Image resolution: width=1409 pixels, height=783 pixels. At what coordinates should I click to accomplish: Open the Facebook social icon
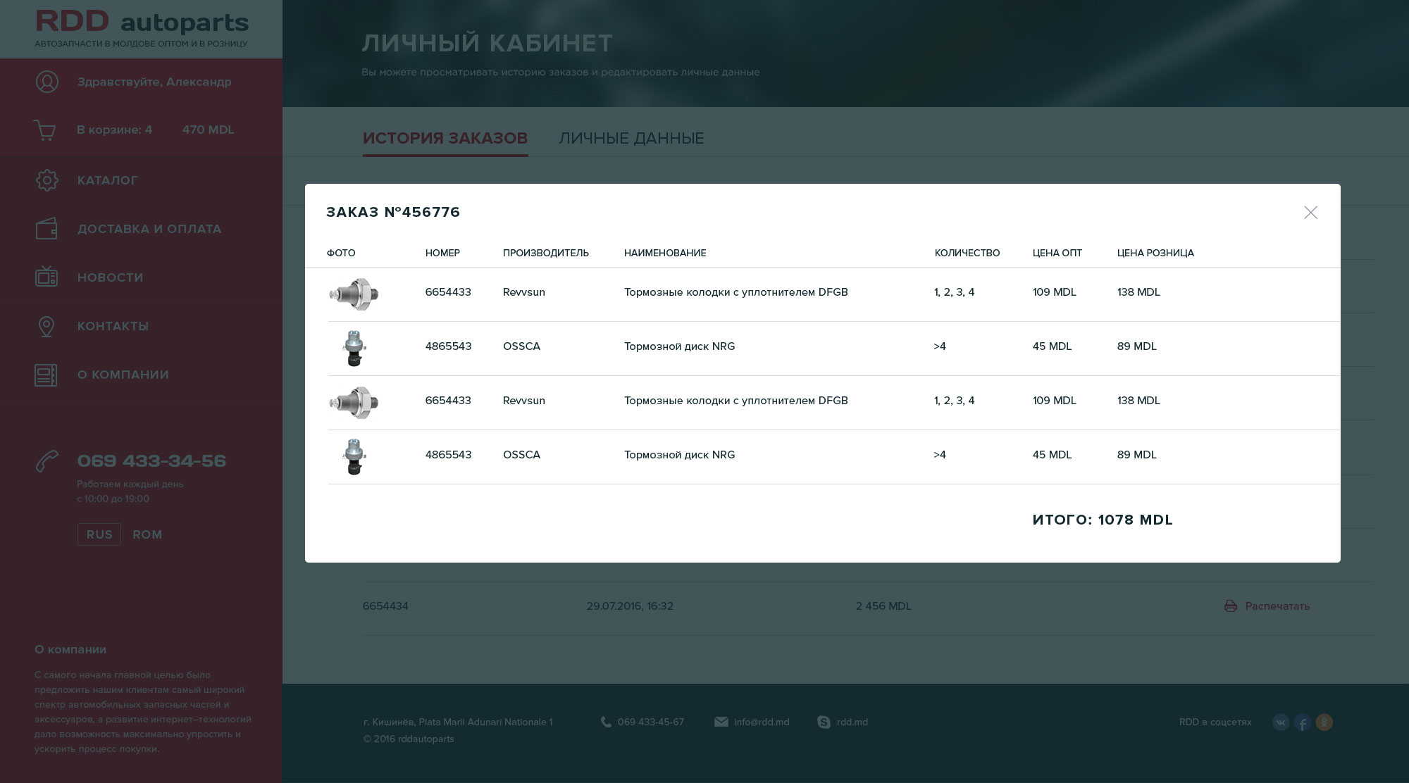point(1303,722)
